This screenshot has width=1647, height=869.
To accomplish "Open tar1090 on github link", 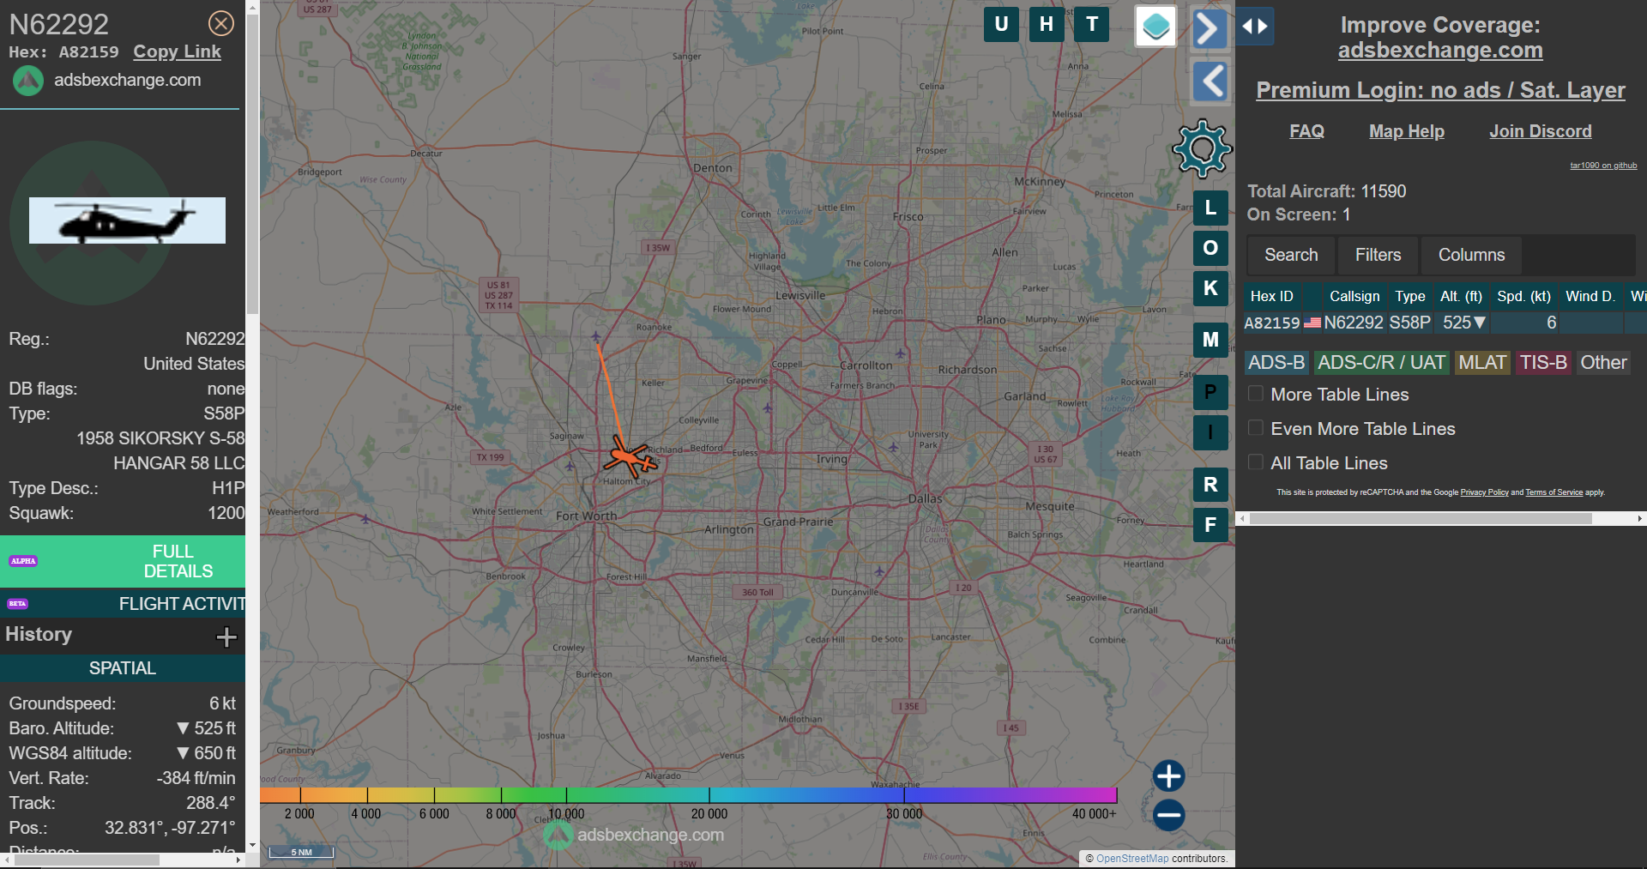I will 1603,166.
